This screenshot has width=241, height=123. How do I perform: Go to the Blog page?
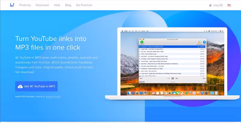click(x=68, y=5)
